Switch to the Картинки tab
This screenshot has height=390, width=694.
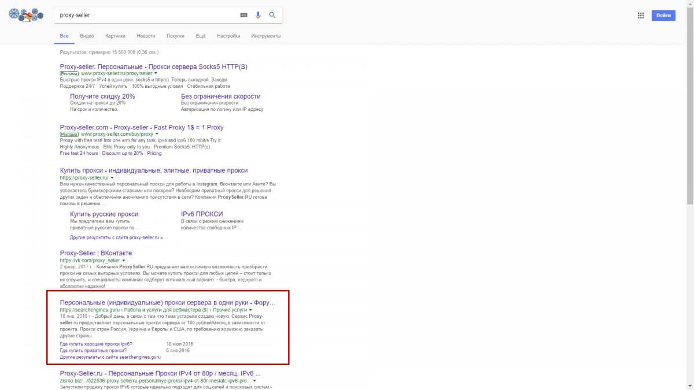click(x=116, y=36)
